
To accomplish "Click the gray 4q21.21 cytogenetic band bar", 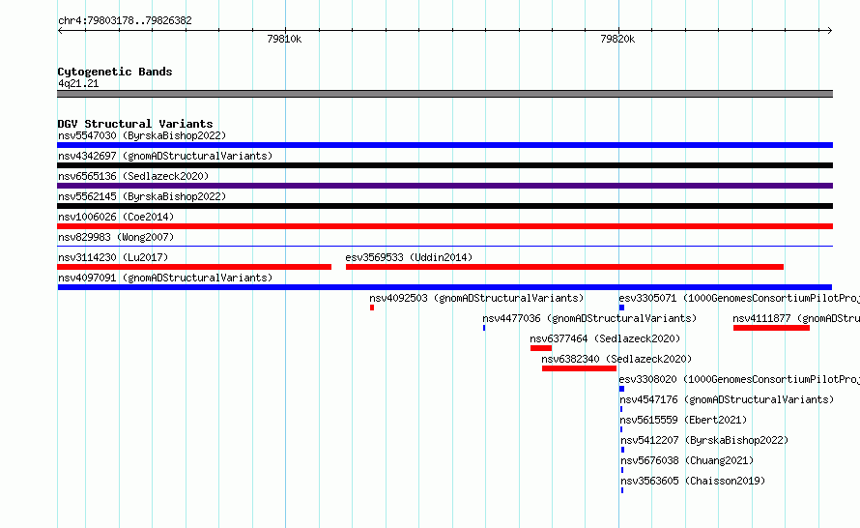I will click(444, 94).
